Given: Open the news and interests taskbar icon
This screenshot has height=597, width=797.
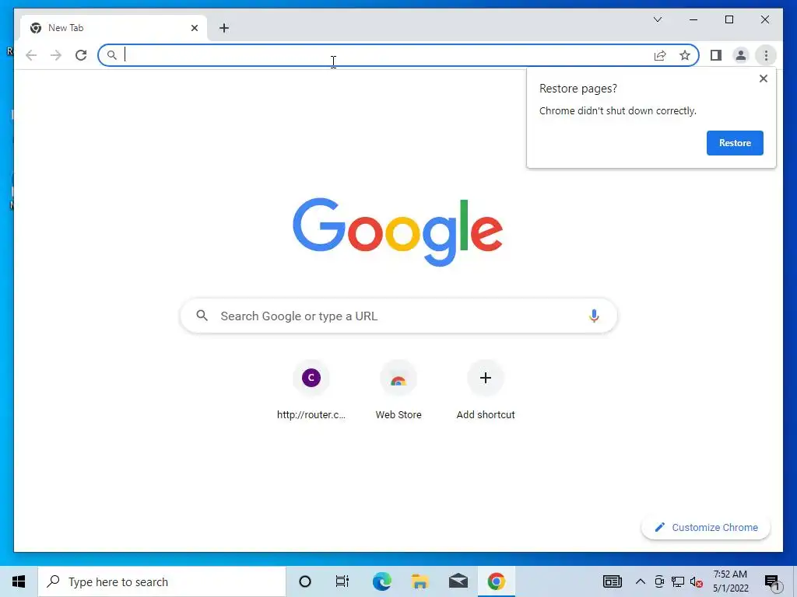Looking at the screenshot, I should point(612,581).
